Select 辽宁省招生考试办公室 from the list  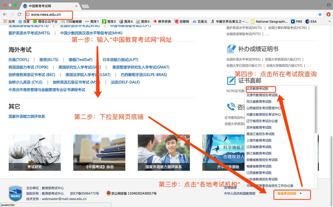(x=262, y=121)
